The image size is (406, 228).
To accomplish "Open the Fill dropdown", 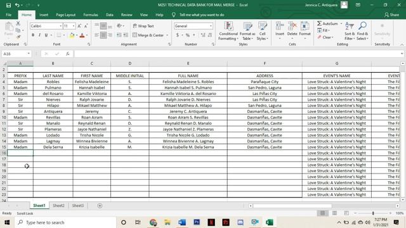I will click(x=324, y=30).
